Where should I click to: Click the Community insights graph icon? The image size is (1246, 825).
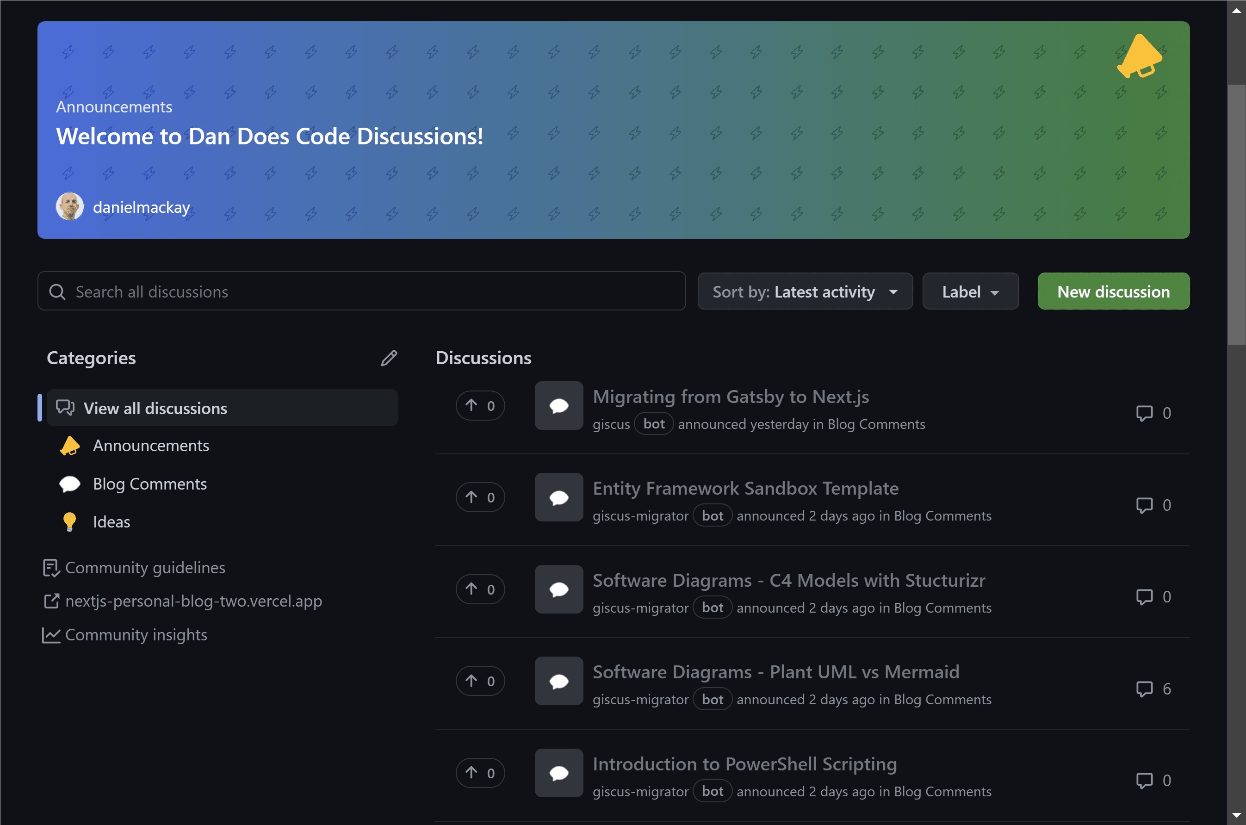pos(51,635)
